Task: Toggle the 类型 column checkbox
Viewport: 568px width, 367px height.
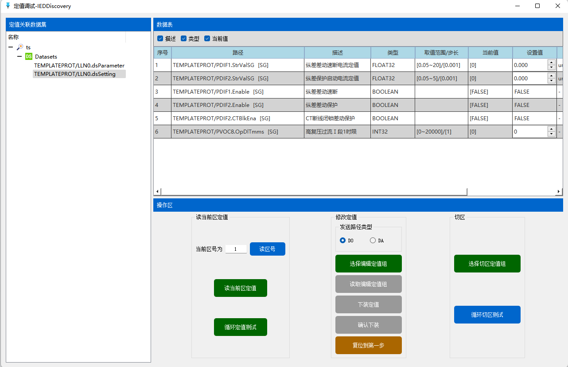Action: pos(183,39)
